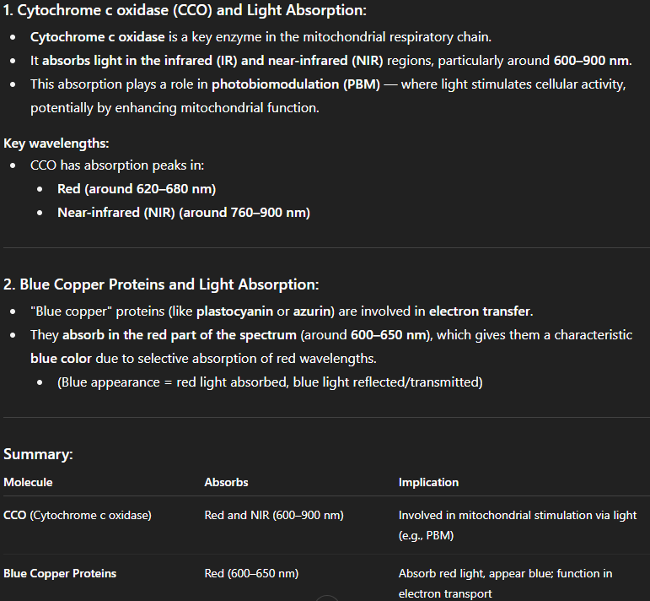Click the line "potentially by enhancing mitochondrial function."

pyautogui.click(x=175, y=108)
